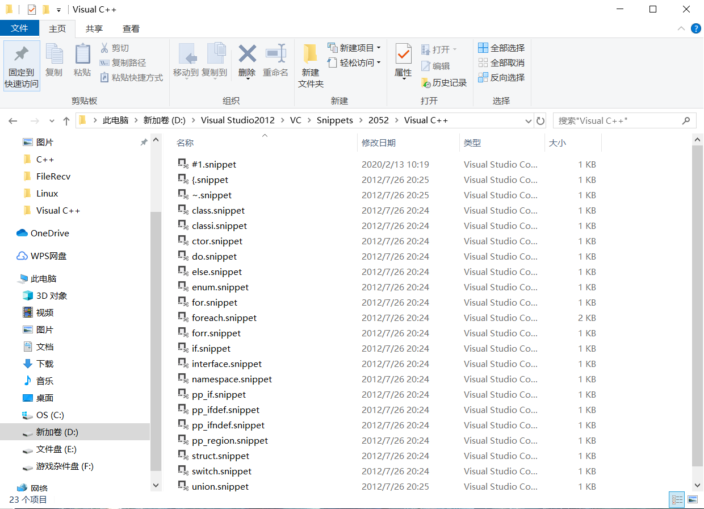Switch to Details view icon in status bar

pyautogui.click(x=677, y=500)
